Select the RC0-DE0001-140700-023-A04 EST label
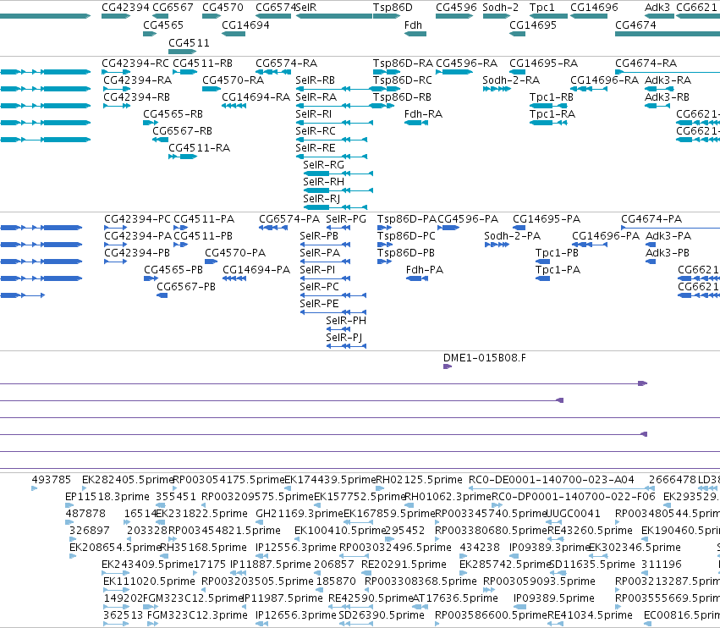This screenshot has width=720, height=628. point(551,480)
